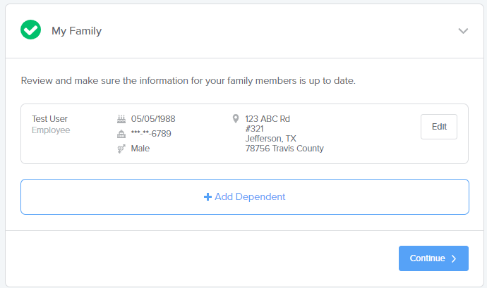Select the Test User name
487x288 pixels.
click(49, 119)
